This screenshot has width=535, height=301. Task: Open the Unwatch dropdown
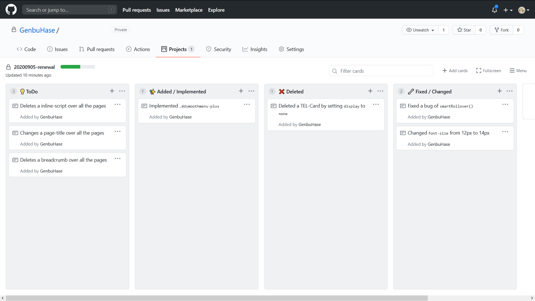coord(420,30)
